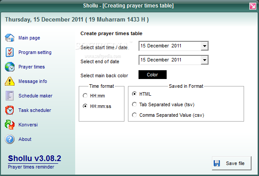Click the Main page house icon
259x176 pixels.
point(10,38)
